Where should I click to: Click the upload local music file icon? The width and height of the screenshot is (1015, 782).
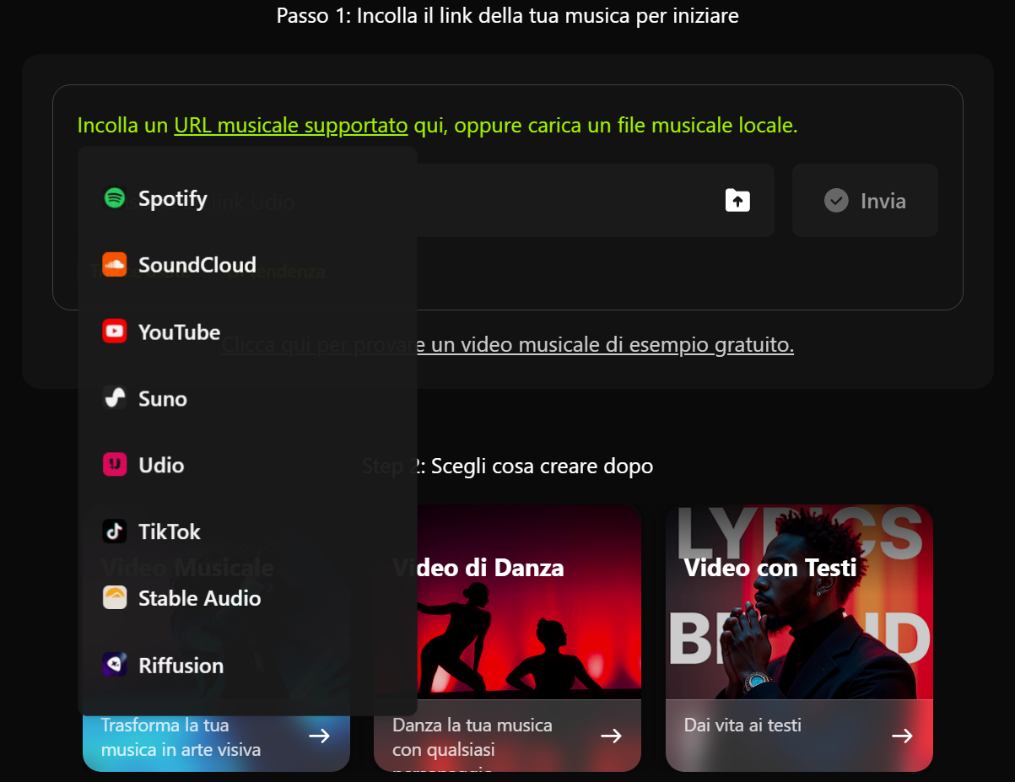tap(737, 201)
